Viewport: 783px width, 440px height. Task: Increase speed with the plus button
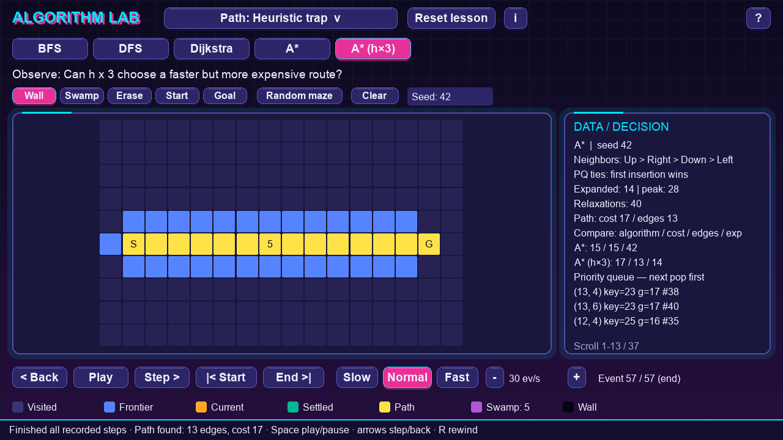(x=577, y=378)
